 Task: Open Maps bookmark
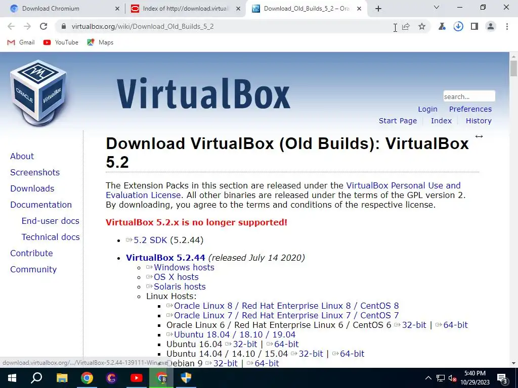100,42
